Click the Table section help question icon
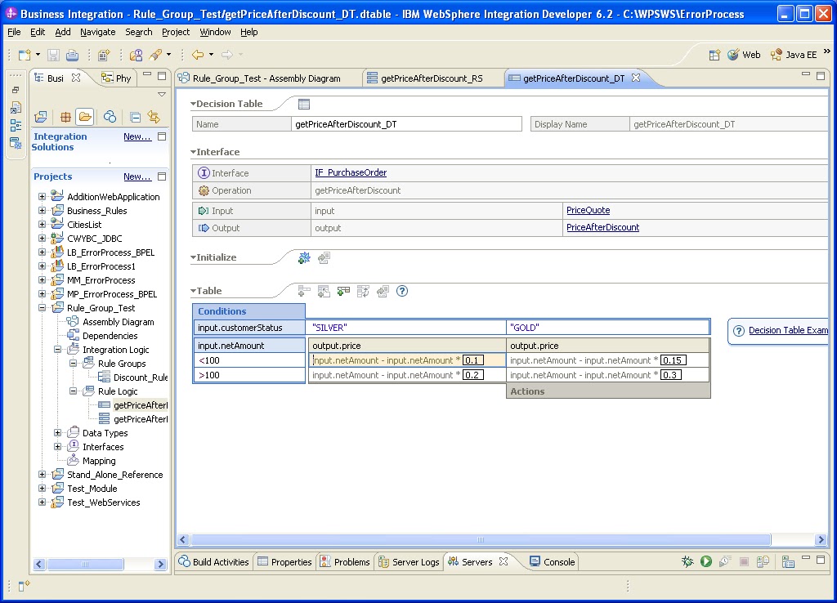Screen dimensions: 837x603 click(402, 291)
